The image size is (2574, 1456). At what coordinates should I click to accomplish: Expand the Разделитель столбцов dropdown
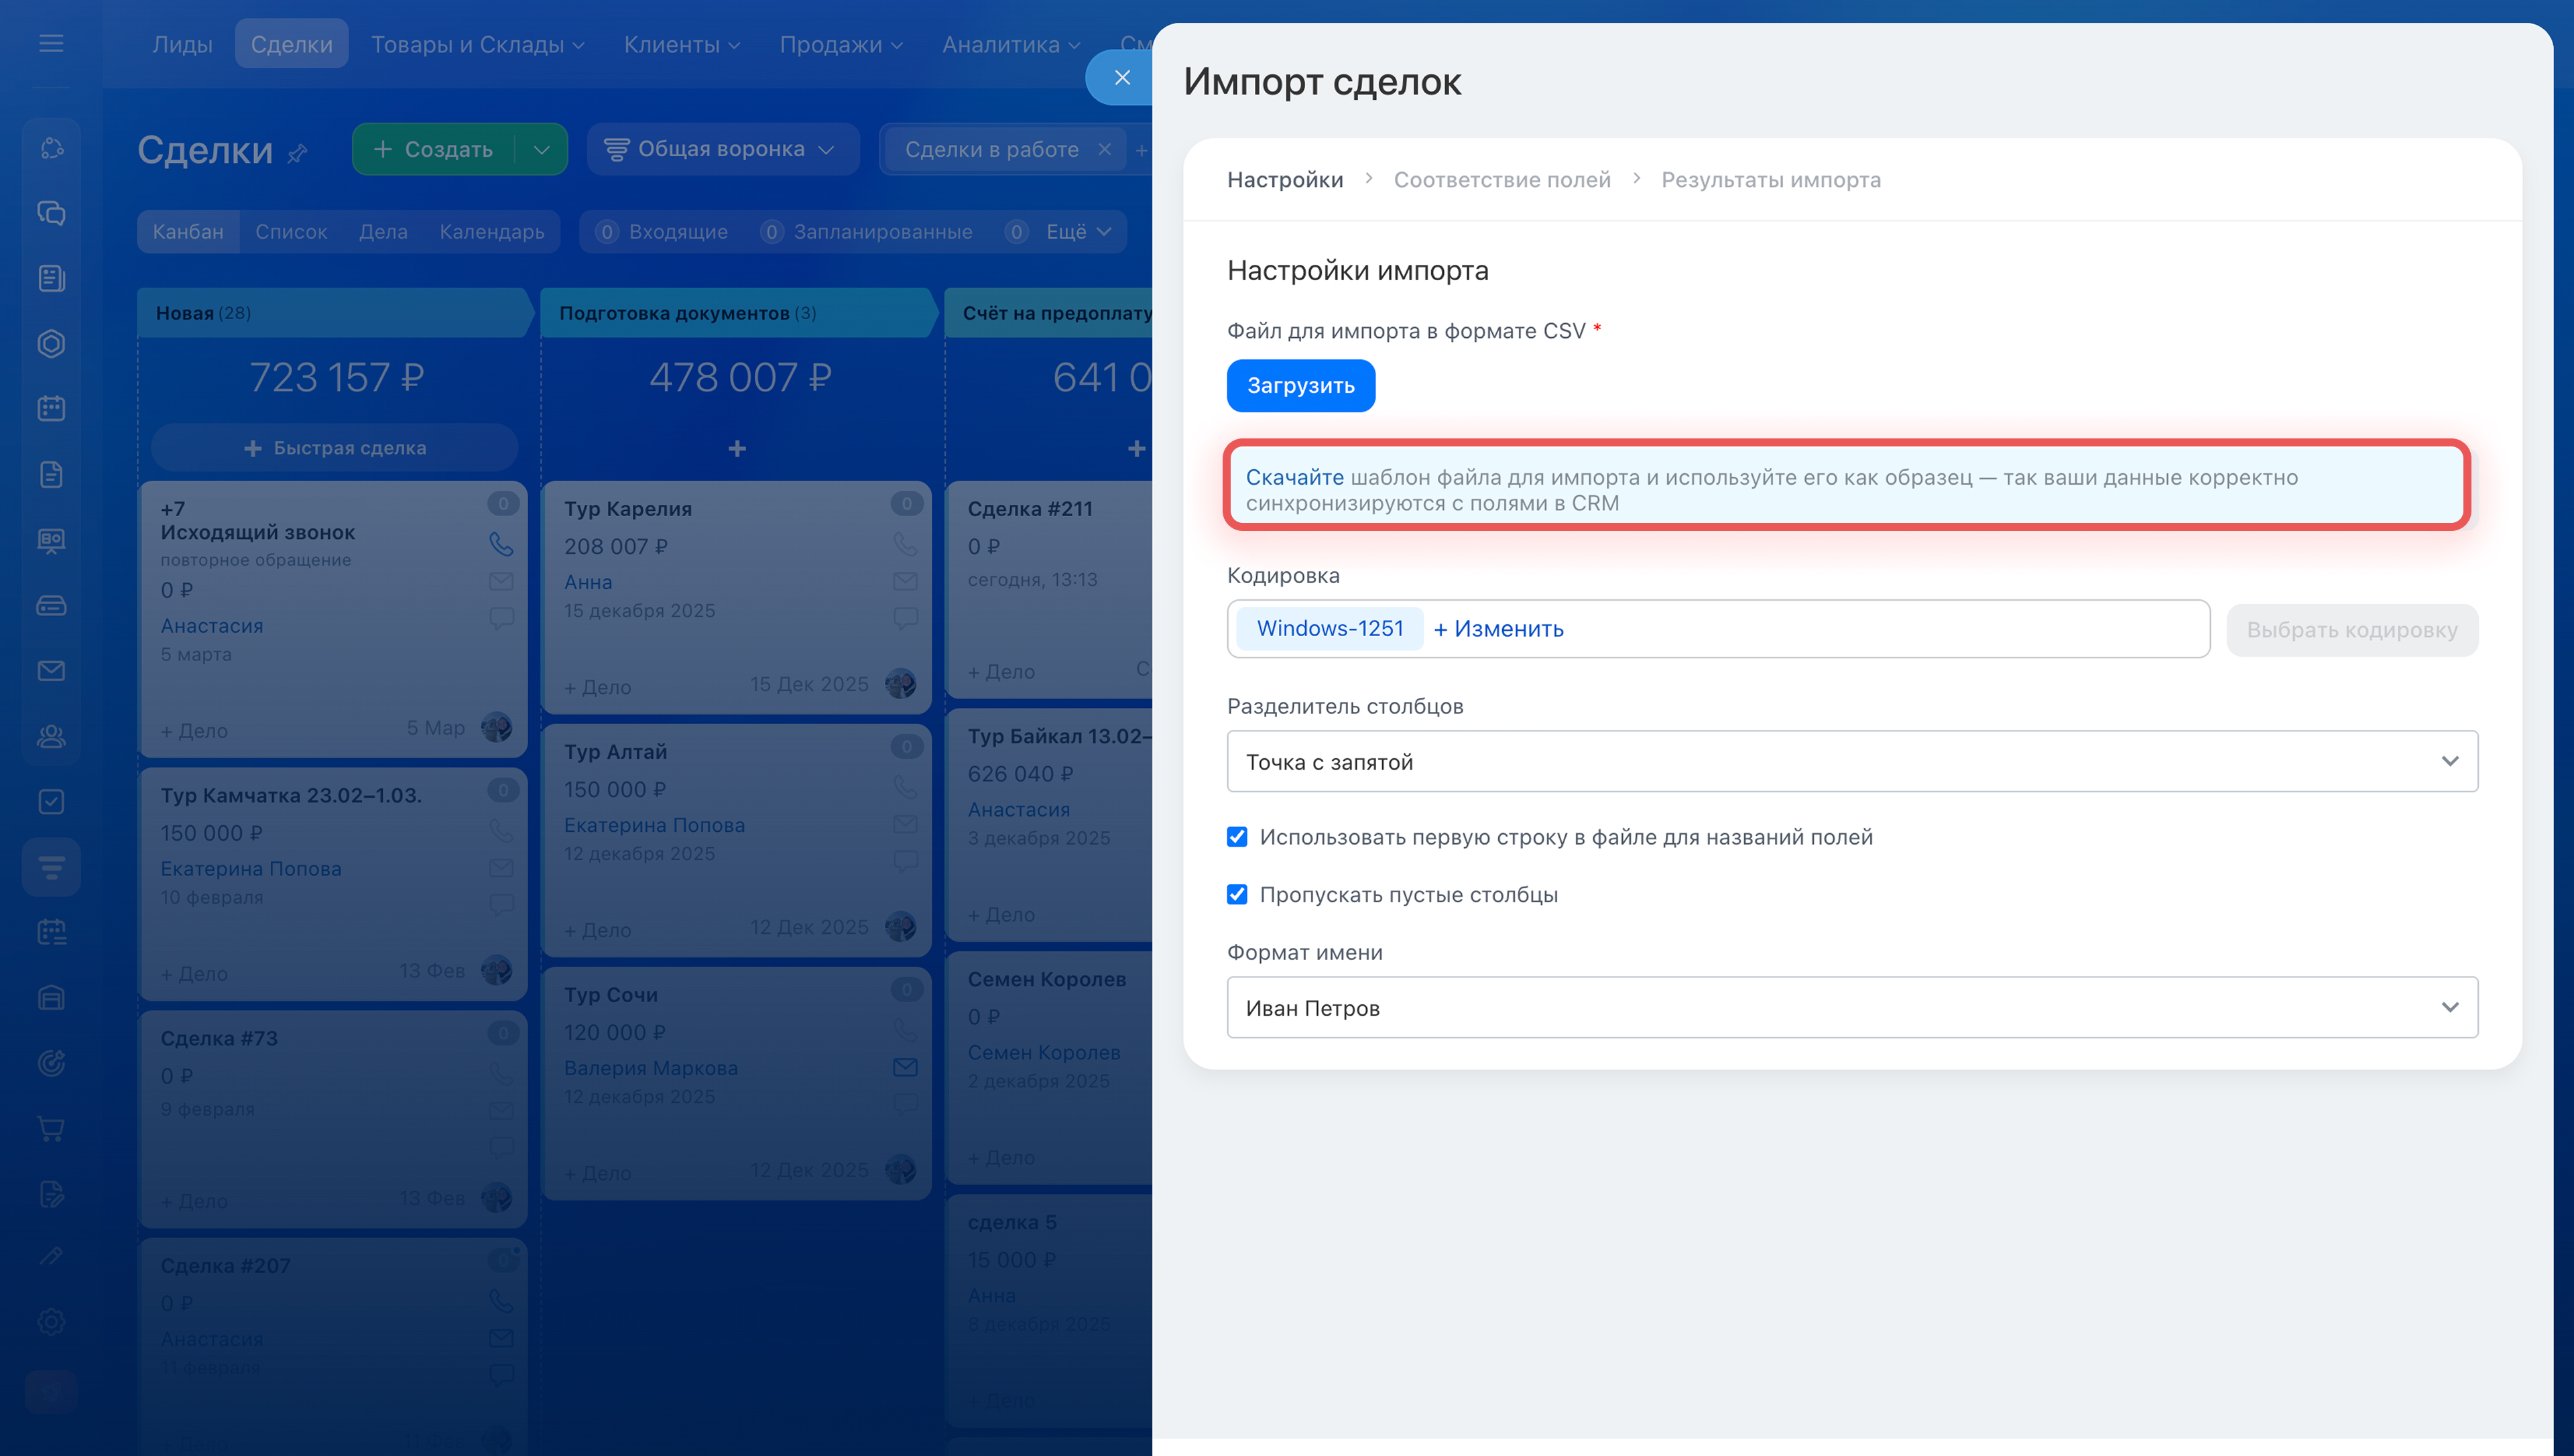click(1851, 761)
